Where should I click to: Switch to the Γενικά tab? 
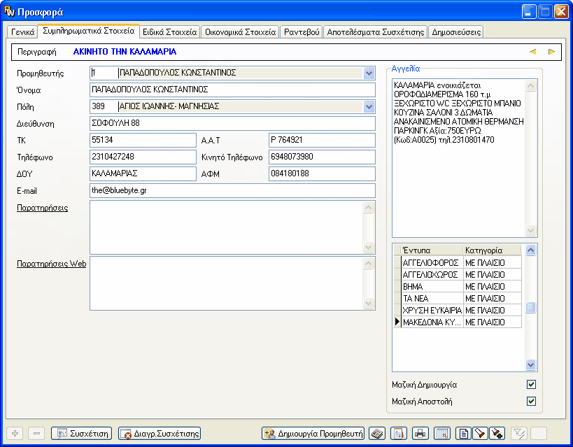22,32
